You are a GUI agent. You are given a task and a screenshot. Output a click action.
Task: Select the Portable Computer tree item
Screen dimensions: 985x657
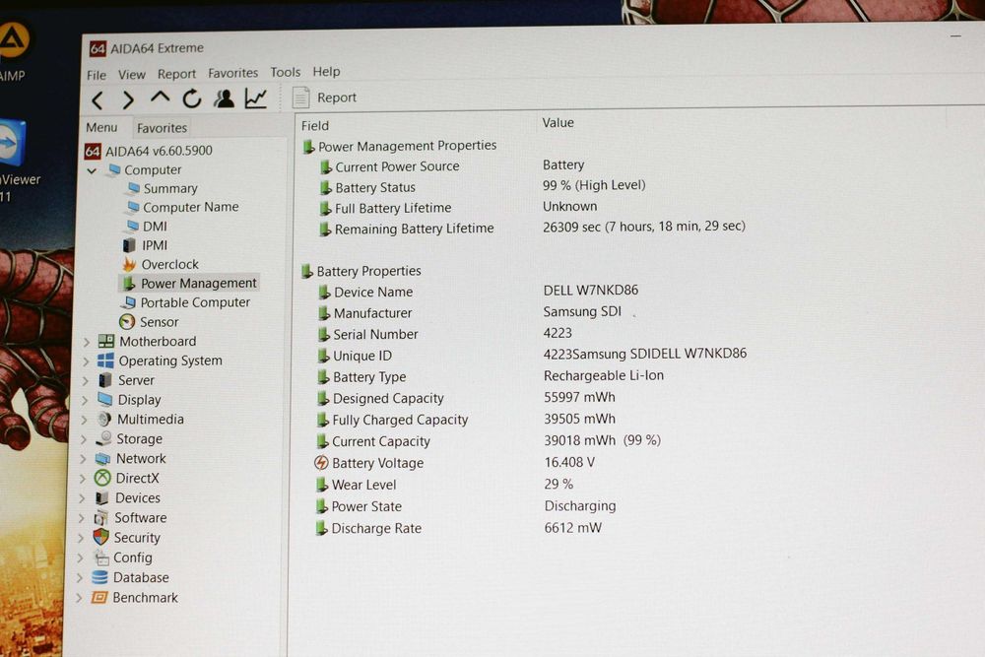(x=185, y=302)
